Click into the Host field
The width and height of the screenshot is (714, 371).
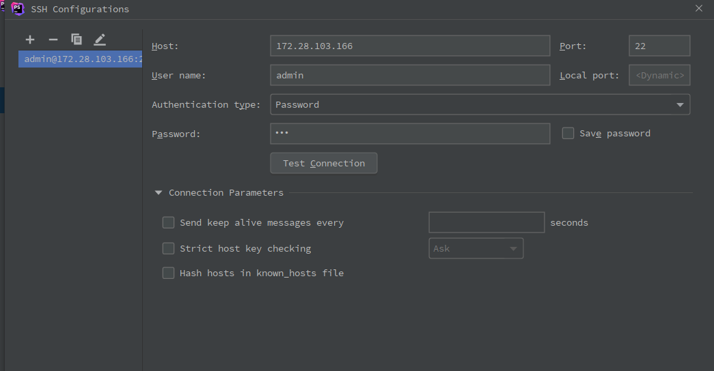[x=410, y=46]
